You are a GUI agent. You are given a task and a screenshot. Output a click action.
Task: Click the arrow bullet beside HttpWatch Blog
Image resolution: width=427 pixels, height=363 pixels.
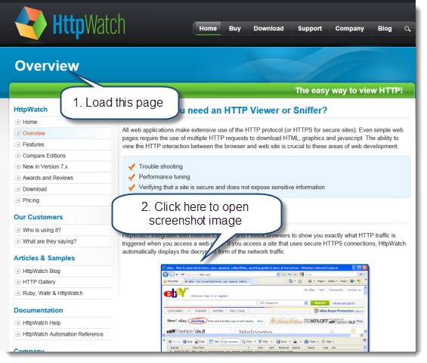(17, 271)
